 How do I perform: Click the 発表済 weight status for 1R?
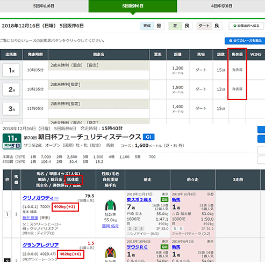coord(237,70)
